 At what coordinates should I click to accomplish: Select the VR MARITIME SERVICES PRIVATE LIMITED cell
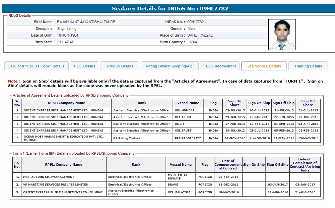click(56, 185)
